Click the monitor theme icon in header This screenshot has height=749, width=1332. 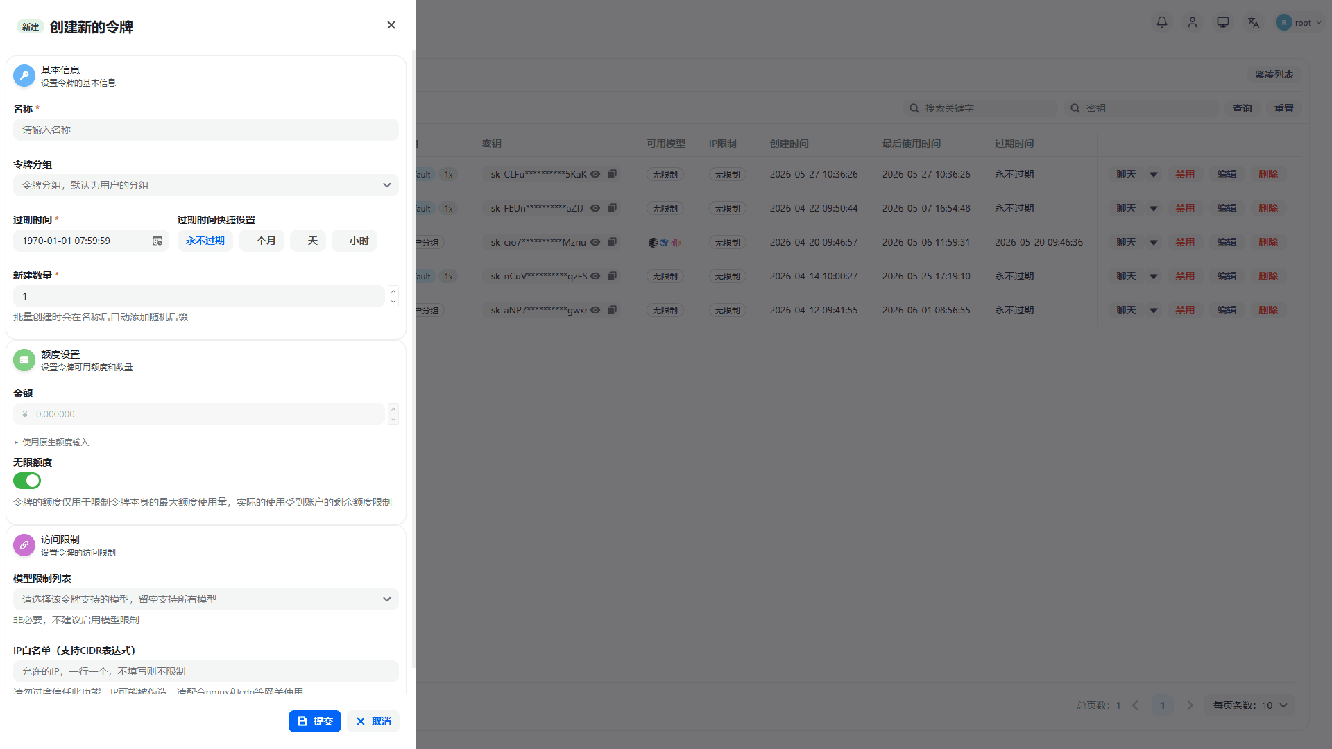tap(1223, 22)
